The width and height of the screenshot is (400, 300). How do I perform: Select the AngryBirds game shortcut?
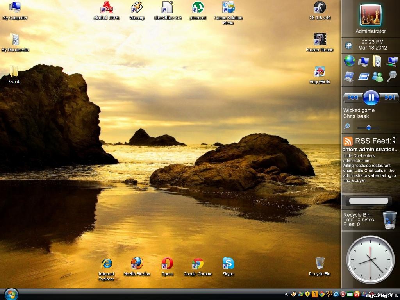320,72
